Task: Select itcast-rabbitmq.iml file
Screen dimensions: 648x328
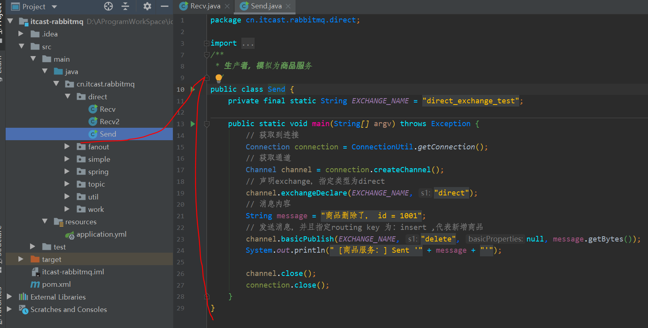Action: pos(73,272)
